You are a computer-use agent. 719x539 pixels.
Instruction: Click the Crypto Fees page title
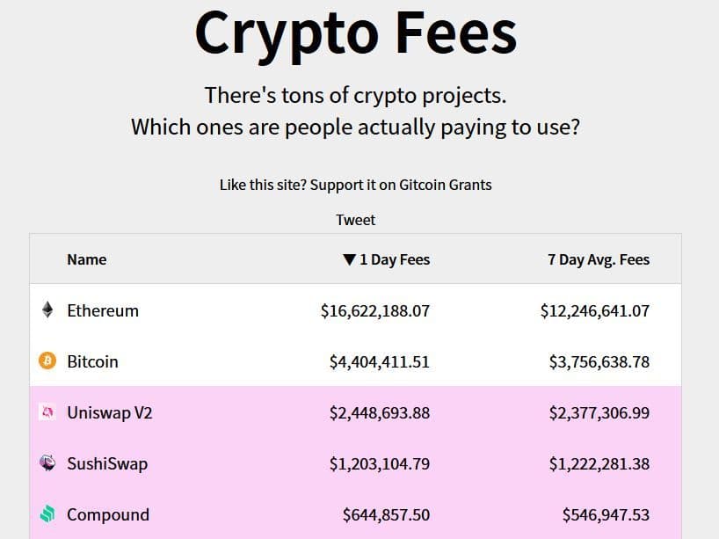355,33
